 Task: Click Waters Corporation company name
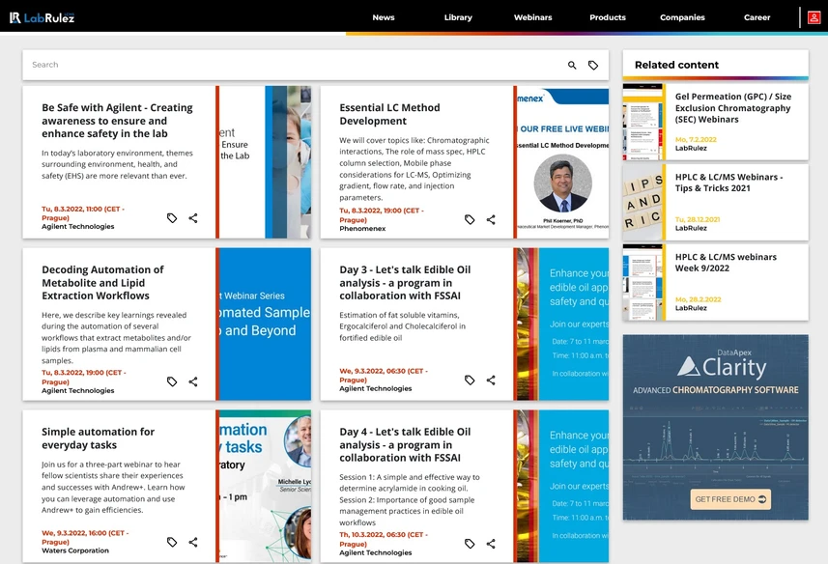pos(75,550)
